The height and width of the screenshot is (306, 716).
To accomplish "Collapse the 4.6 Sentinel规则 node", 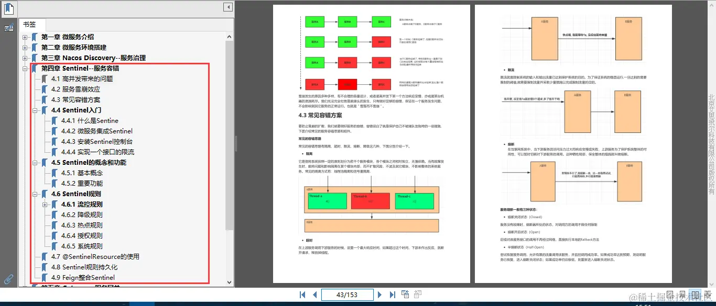I will (35, 194).
